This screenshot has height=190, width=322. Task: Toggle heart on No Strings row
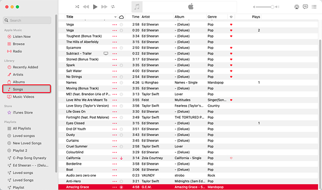pyautogui.click(x=231, y=77)
